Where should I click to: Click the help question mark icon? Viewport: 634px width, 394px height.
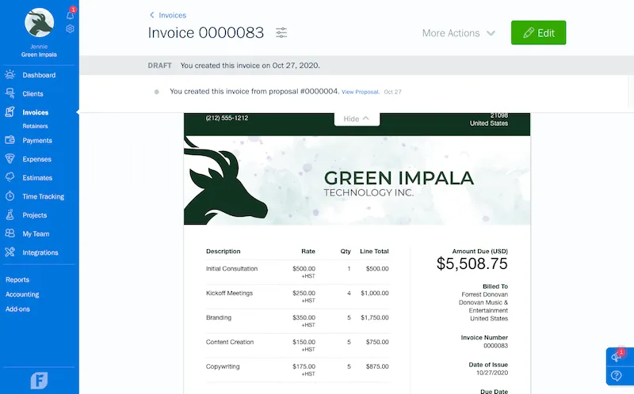617,376
